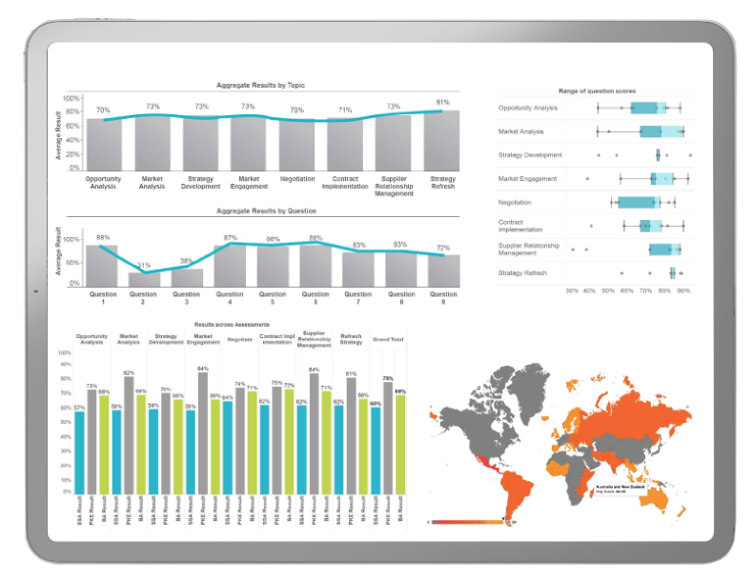Click the map's orange color gradient legend bar
Viewport: 752px width, 579px height.
[467, 522]
